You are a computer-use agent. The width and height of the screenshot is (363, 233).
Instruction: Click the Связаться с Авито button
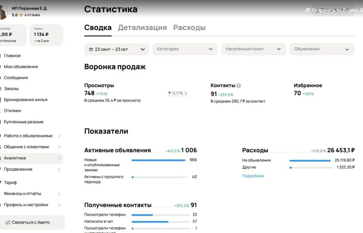pyautogui.click(x=32, y=222)
